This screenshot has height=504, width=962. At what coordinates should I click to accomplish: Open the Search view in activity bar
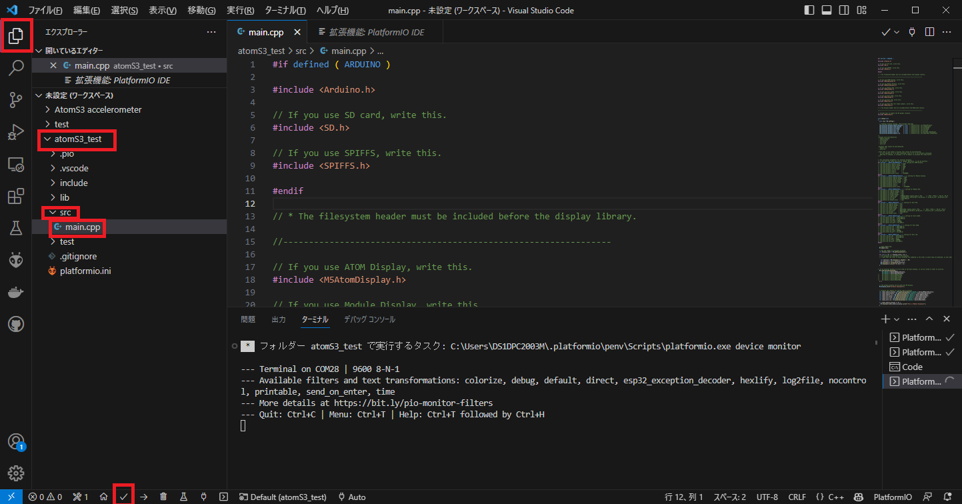click(16, 67)
